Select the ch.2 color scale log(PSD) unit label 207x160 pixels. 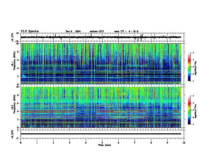tap(196, 111)
